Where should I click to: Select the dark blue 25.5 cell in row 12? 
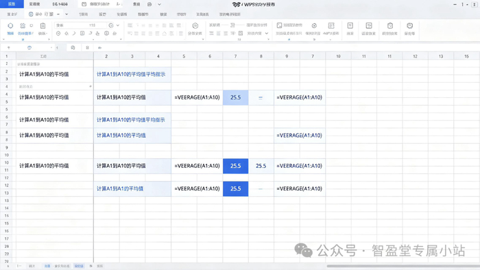(235, 188)
